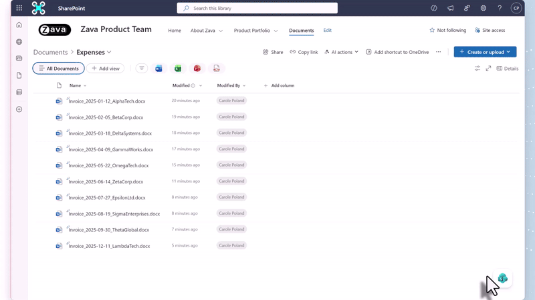Open Site access settings

pyautogui.click(x=490, y=30)
